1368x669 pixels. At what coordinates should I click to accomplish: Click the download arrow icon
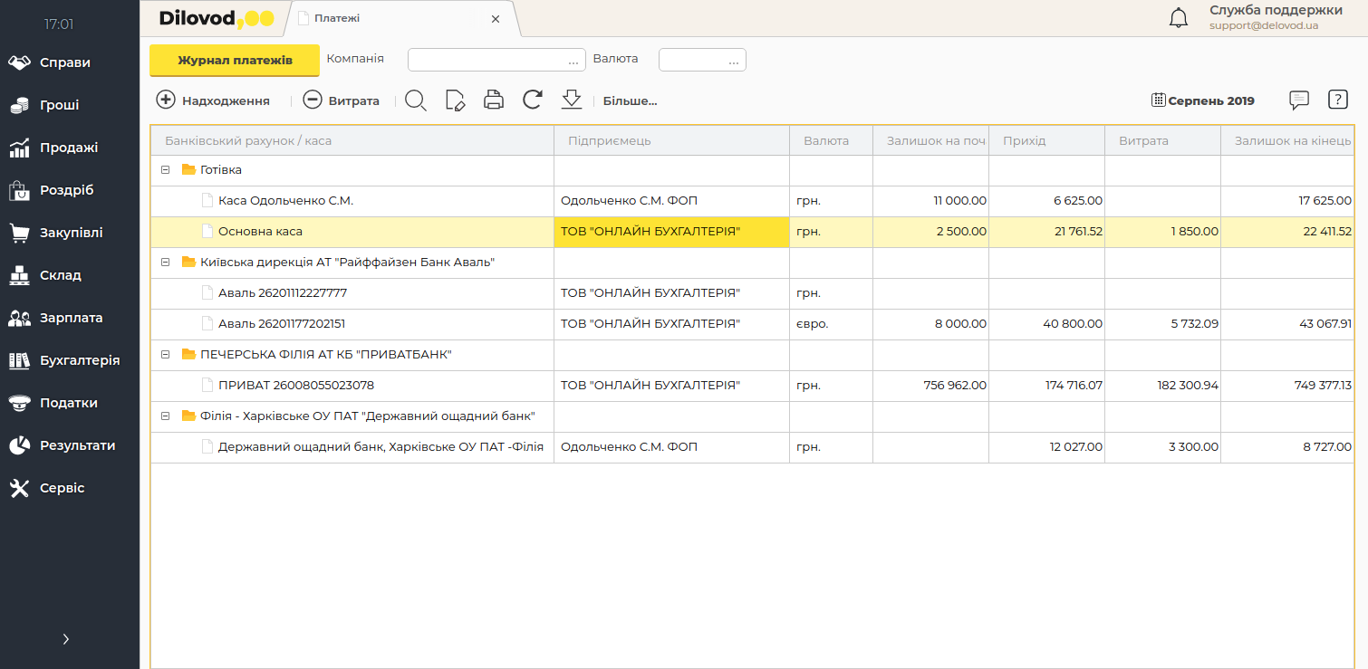coord(571,100)
